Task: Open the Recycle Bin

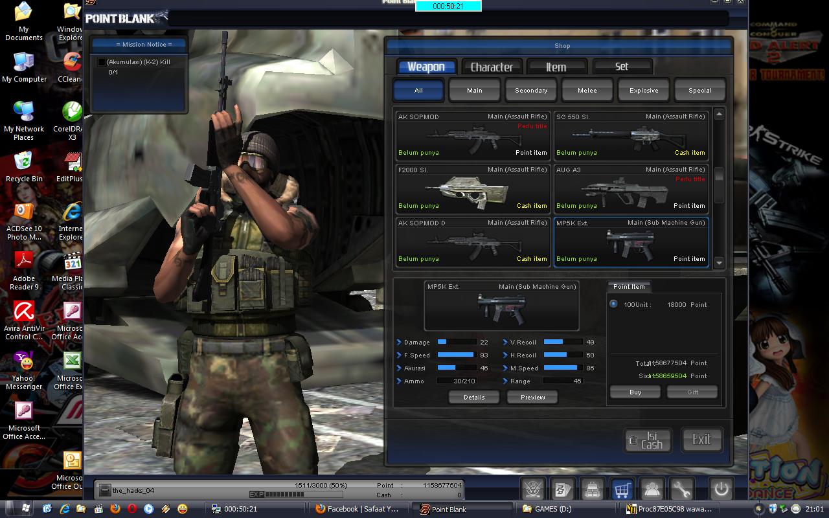Action: click(24, 167)
